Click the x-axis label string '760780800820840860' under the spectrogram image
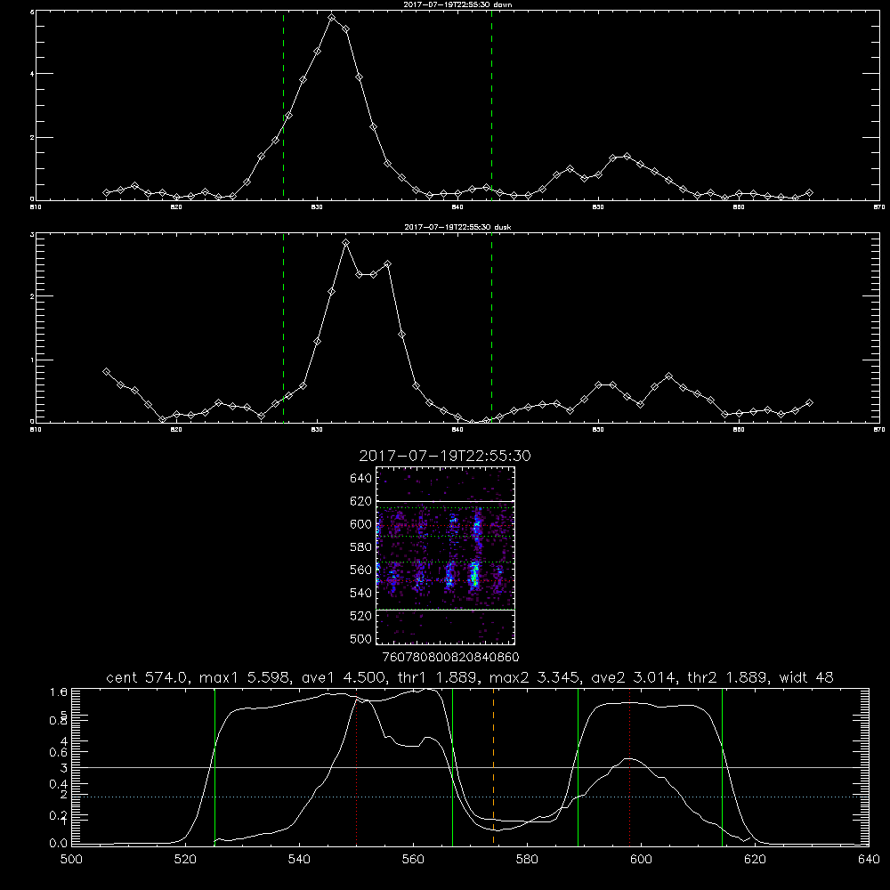This screenshot has width=890, height=890. coord(451,657)
